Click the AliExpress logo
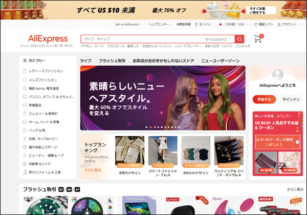Screen dimensions: 307x215 pyautogui.click(x=48, y=39)
